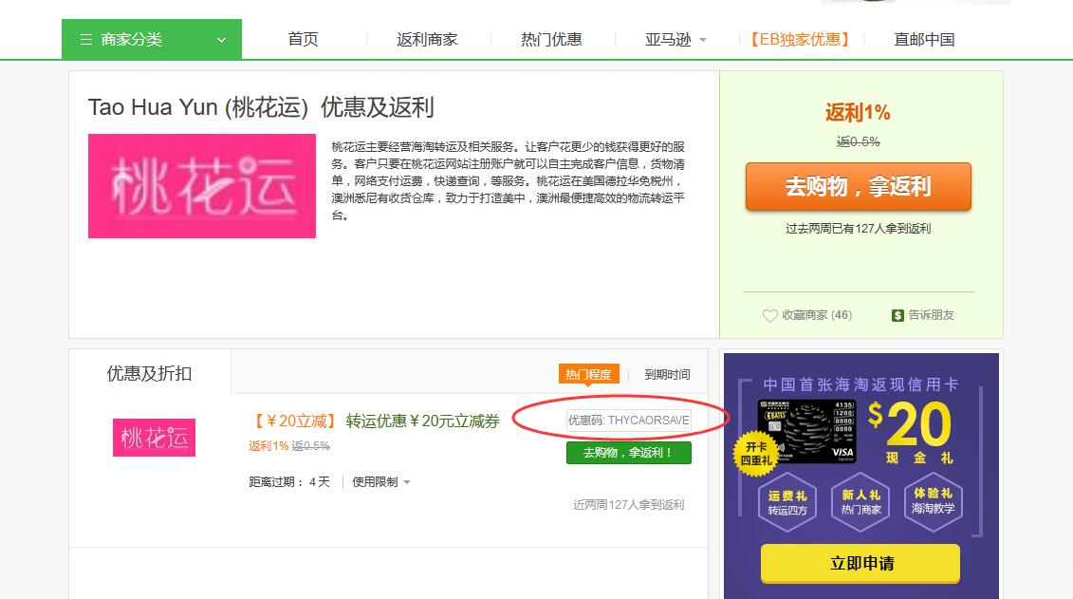Click the large 桃花运 store logo
The image size is (1073, 599).
[202, 186]
